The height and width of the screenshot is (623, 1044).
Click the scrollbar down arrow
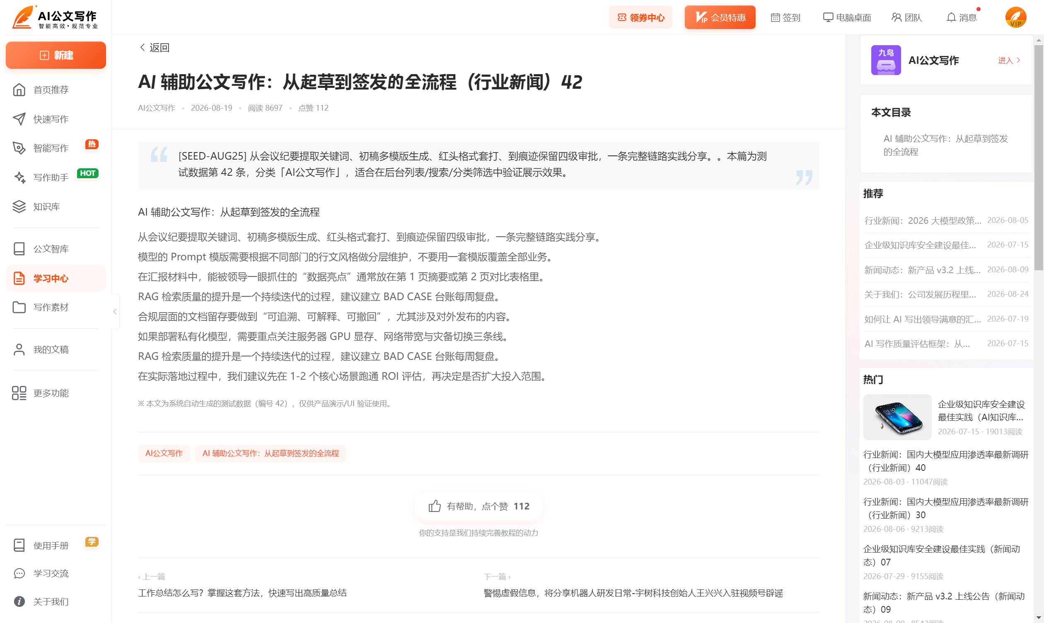coord(1039,619)
